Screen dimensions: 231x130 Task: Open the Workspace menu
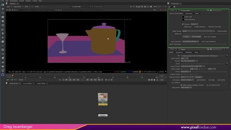(14, 1)
